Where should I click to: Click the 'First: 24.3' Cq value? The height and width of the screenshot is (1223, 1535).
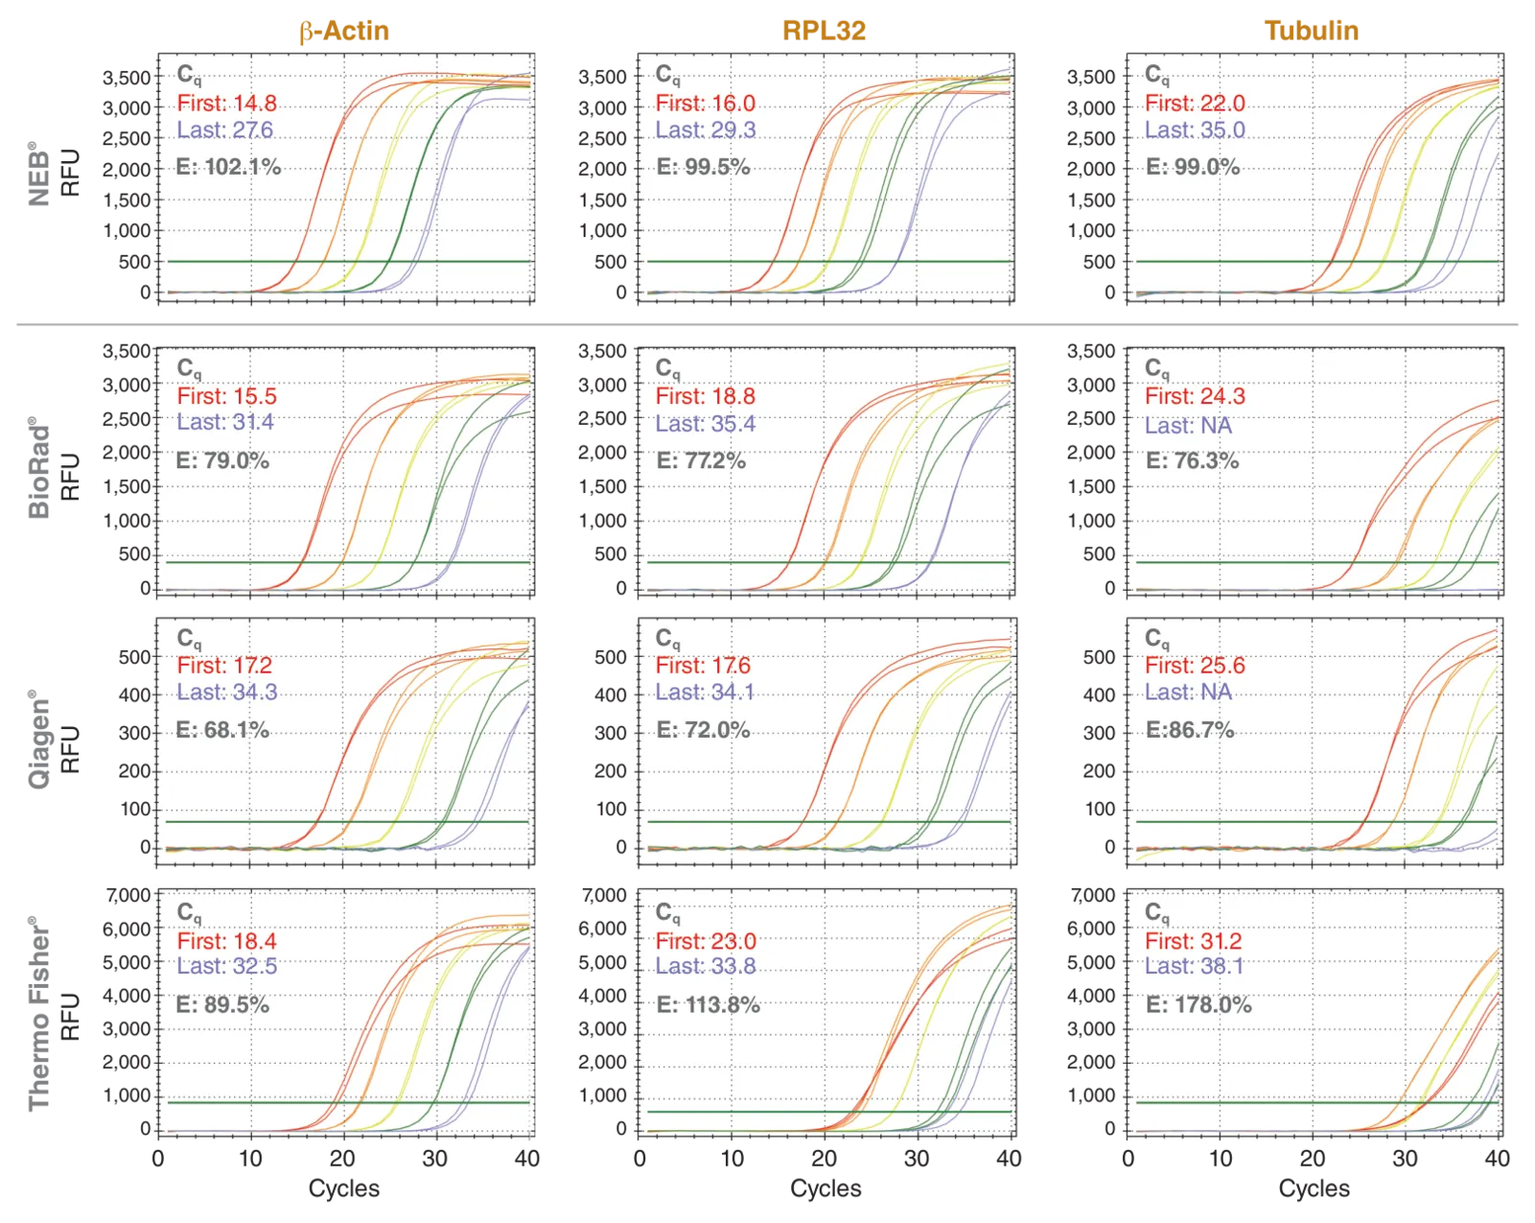(x=1195, y=396)
